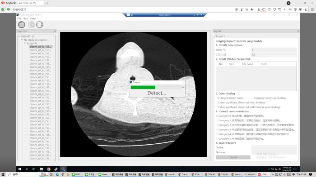Viewport: 316px width, 177px height.
Task: Click the open case folder toolbar icon
Action: (x=22, y=25)
